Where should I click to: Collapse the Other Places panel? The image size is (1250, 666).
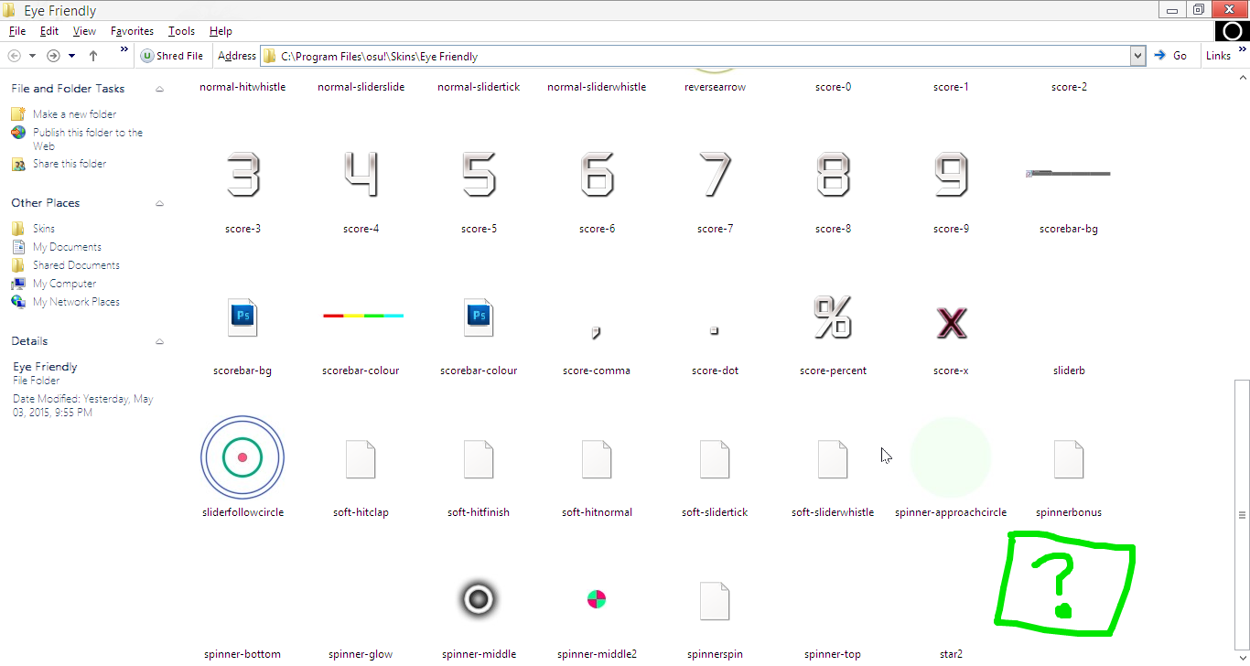[x=159, y=203]
